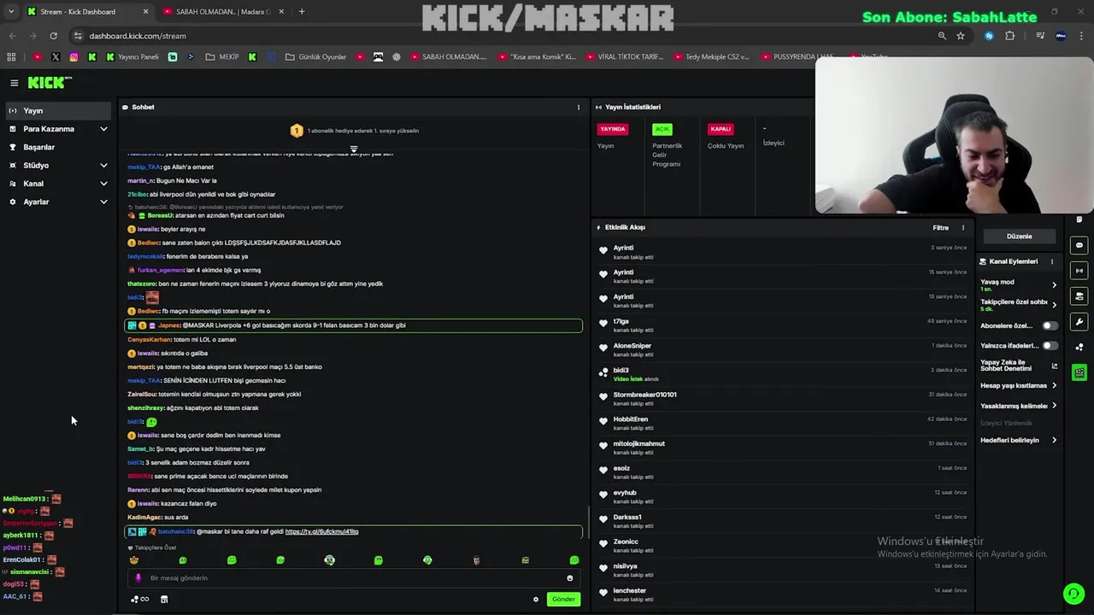Open Hesap yaşı kısıtlaması options
This screenshot has width=1094, height=615.
point(1054,386)
